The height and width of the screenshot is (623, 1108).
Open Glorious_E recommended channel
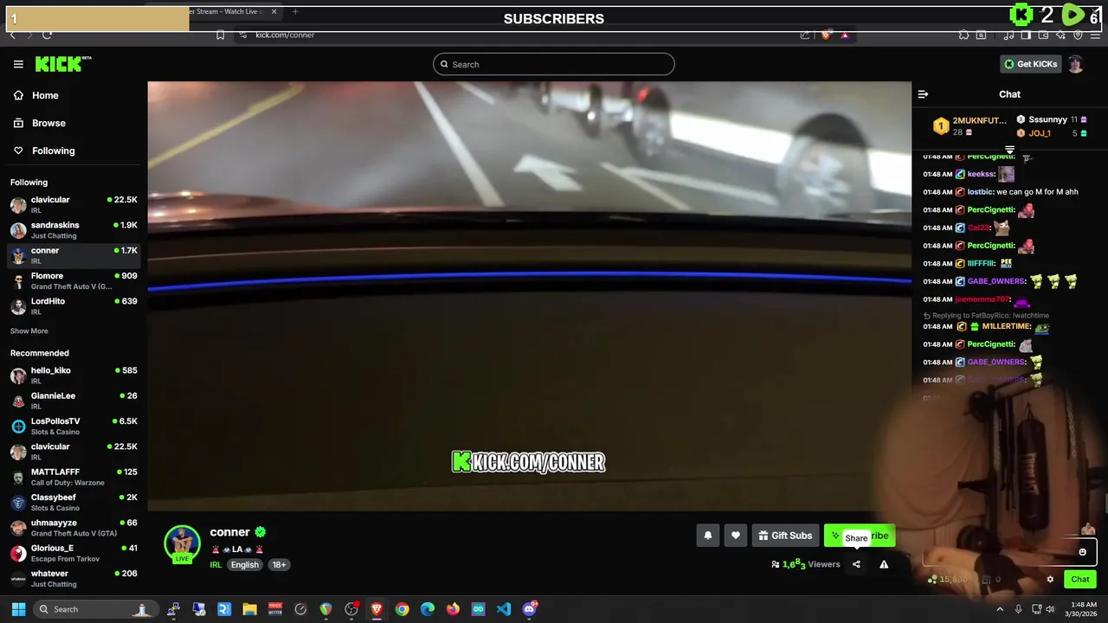coord(74,553)
